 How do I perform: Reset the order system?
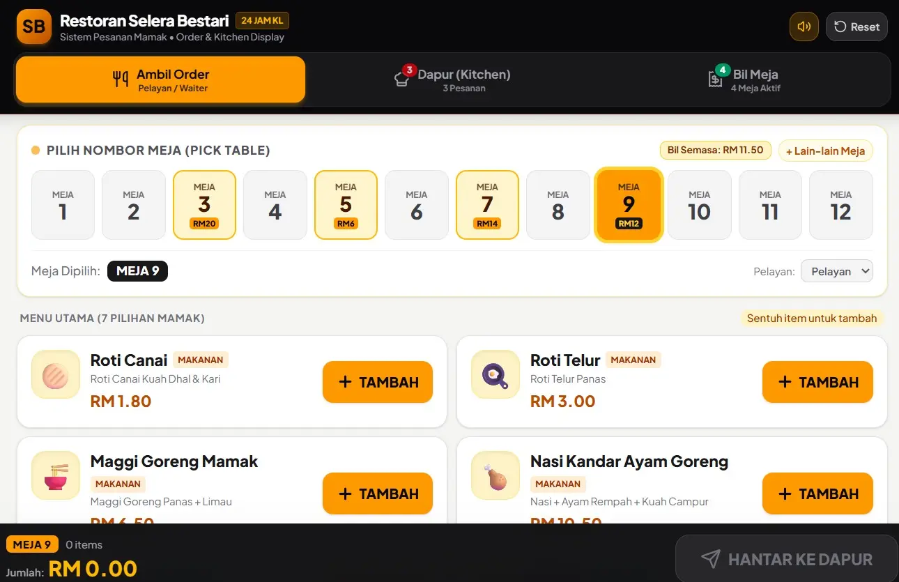(856, 26)
